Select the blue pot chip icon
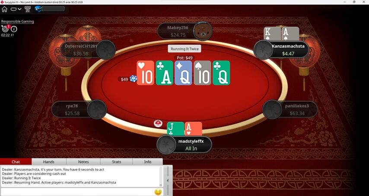Viewport: 369px width, 196px height. pos(134,79)
